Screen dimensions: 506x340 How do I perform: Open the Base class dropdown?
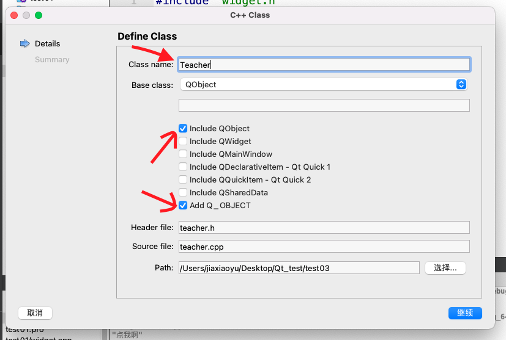[x=324, y=85]
